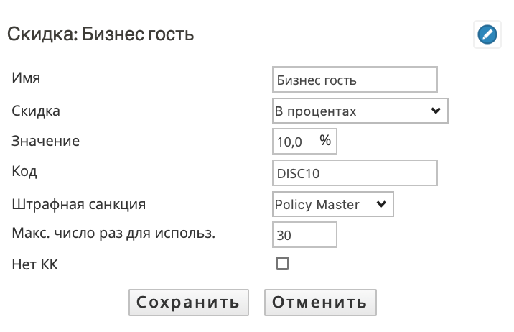514x332 pixels.
Task: Click the Имя label
Action: click(x=26, y=78)
